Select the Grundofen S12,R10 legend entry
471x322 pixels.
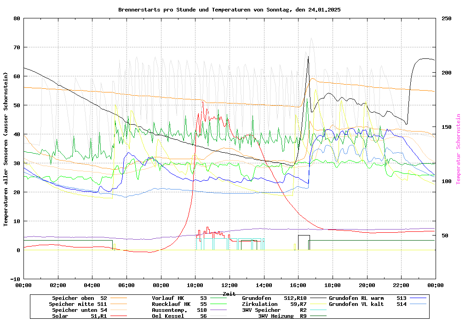(274, 298)
